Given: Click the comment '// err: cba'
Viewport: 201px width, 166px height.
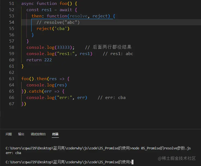Looking at the screenshot, I should [x=112, y=98].
